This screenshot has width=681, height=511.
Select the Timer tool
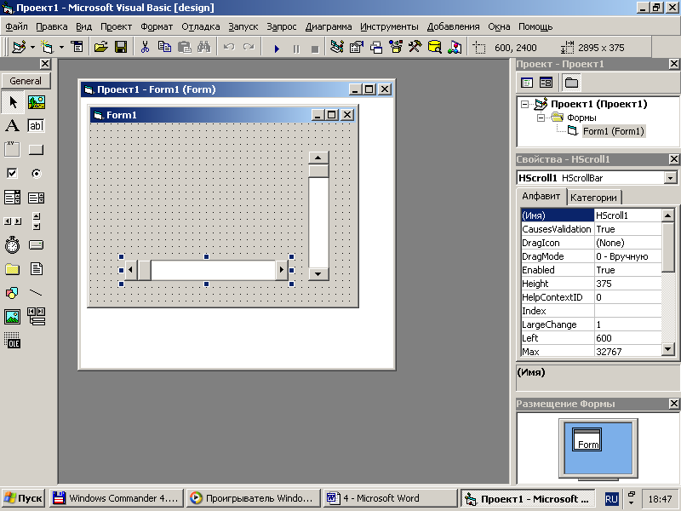[x=13, y=245]
